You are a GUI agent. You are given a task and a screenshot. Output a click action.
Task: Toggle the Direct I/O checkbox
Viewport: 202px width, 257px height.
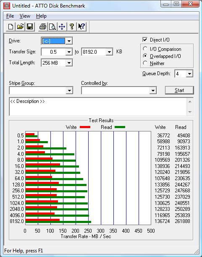[145, 39]
